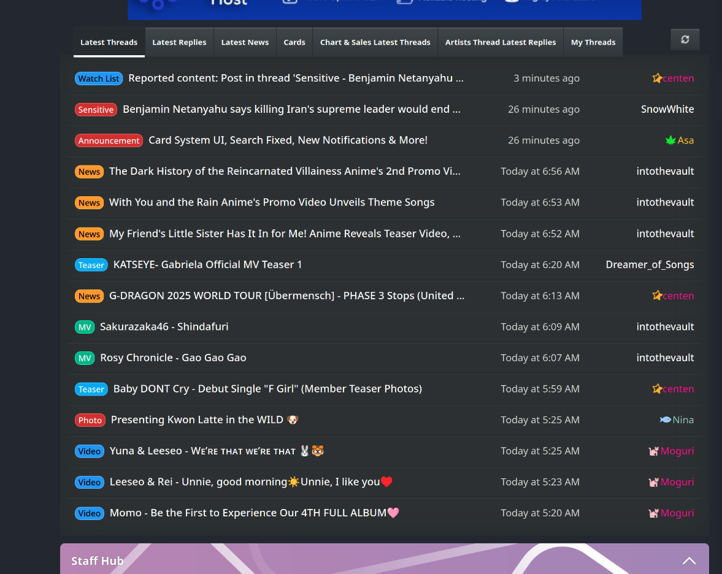Screen dimensions: 722x574
Task: Open Dreamer_of_Songs user profile
Action: pos(650,265)
